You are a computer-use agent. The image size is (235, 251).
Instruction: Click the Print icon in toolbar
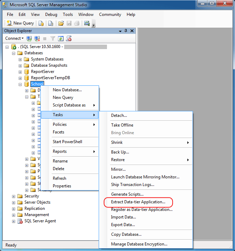77,24
